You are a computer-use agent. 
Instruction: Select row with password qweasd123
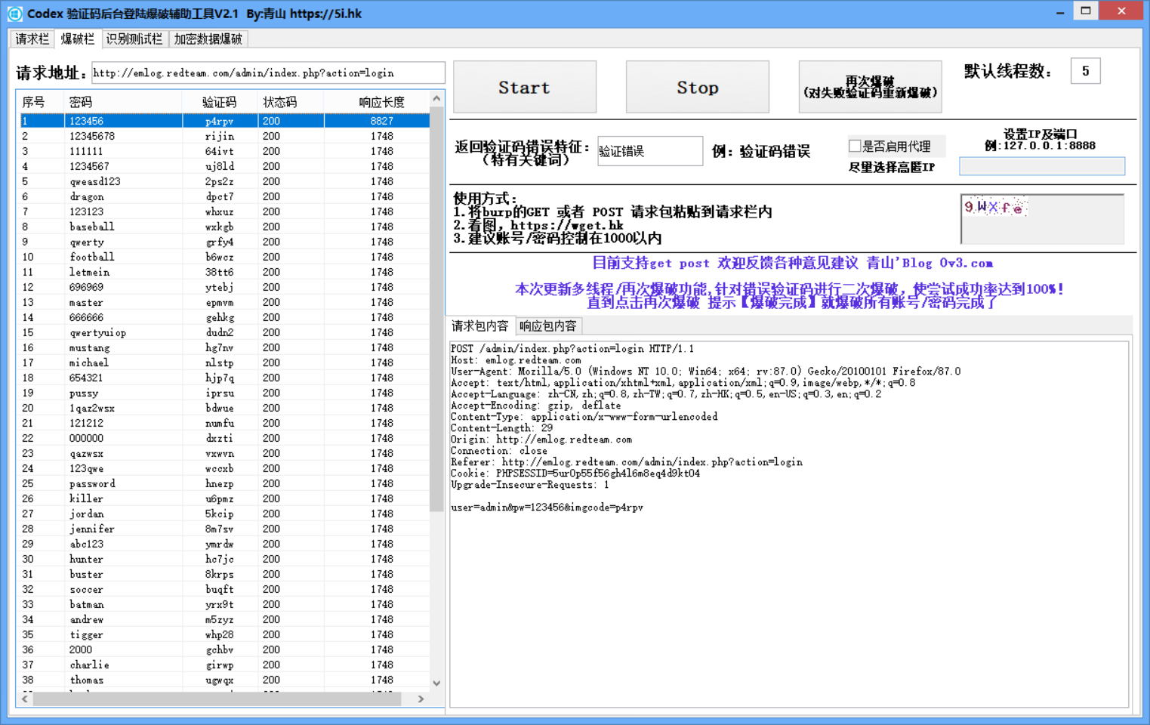[x=224, y=181]
